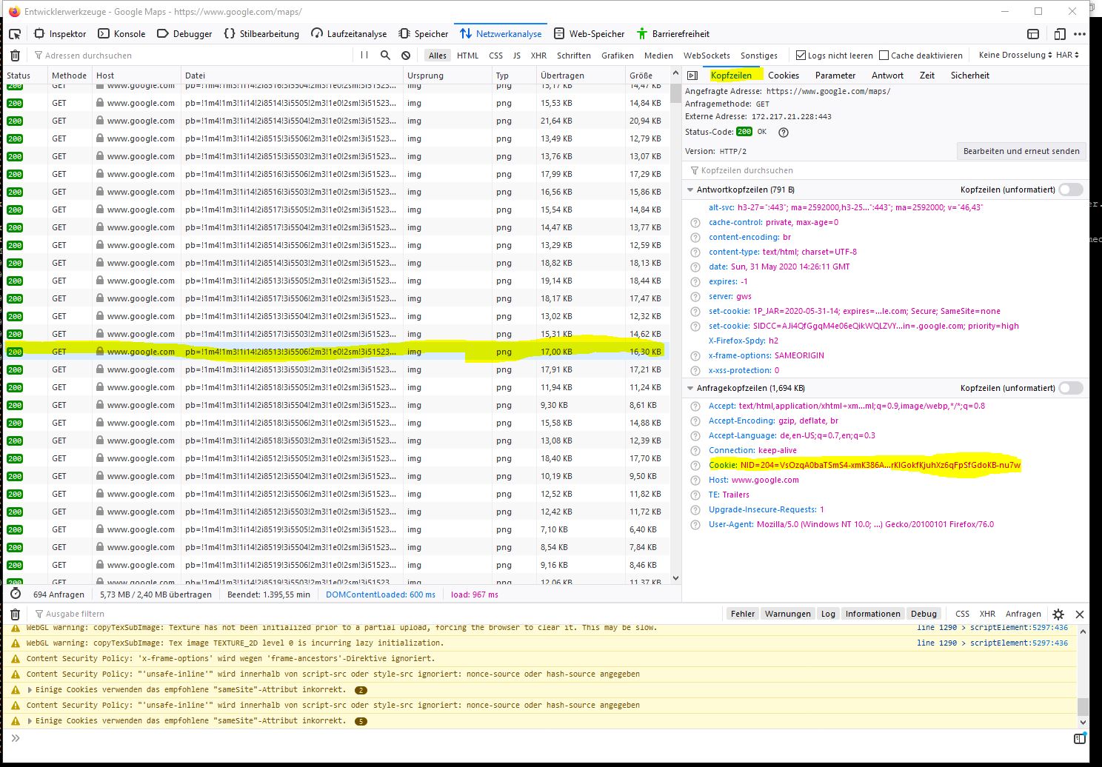Viewport: 1102px width, 767px height.
Task: Filter requests by CSS type
Action: pos(496,56)
